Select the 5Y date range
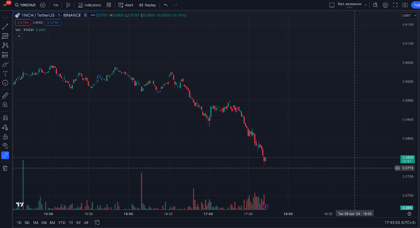Image resolution: width=420 pixels, height=228 pixels. click(78, 223)
